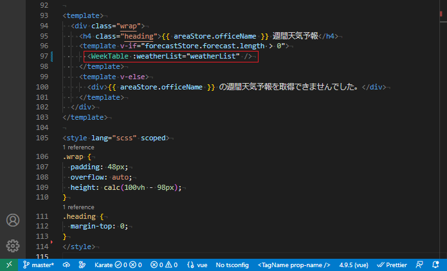Open Karate test results status item
The width and height of the screenshot is (447, 271).
click(118, 265)
